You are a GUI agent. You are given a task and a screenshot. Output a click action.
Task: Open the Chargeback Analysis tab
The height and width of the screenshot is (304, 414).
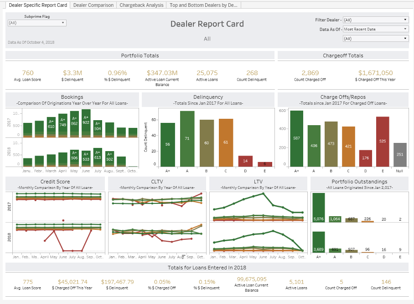tap(141, 5)
